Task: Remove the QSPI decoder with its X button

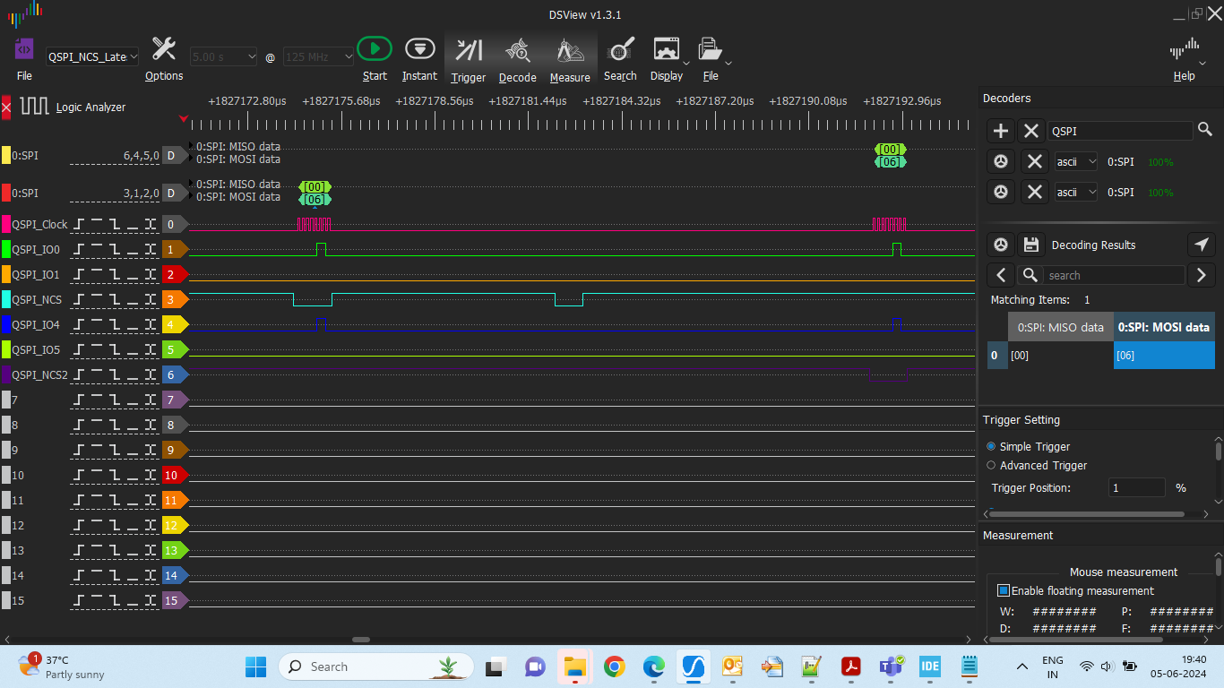Action: (1031, 131)
